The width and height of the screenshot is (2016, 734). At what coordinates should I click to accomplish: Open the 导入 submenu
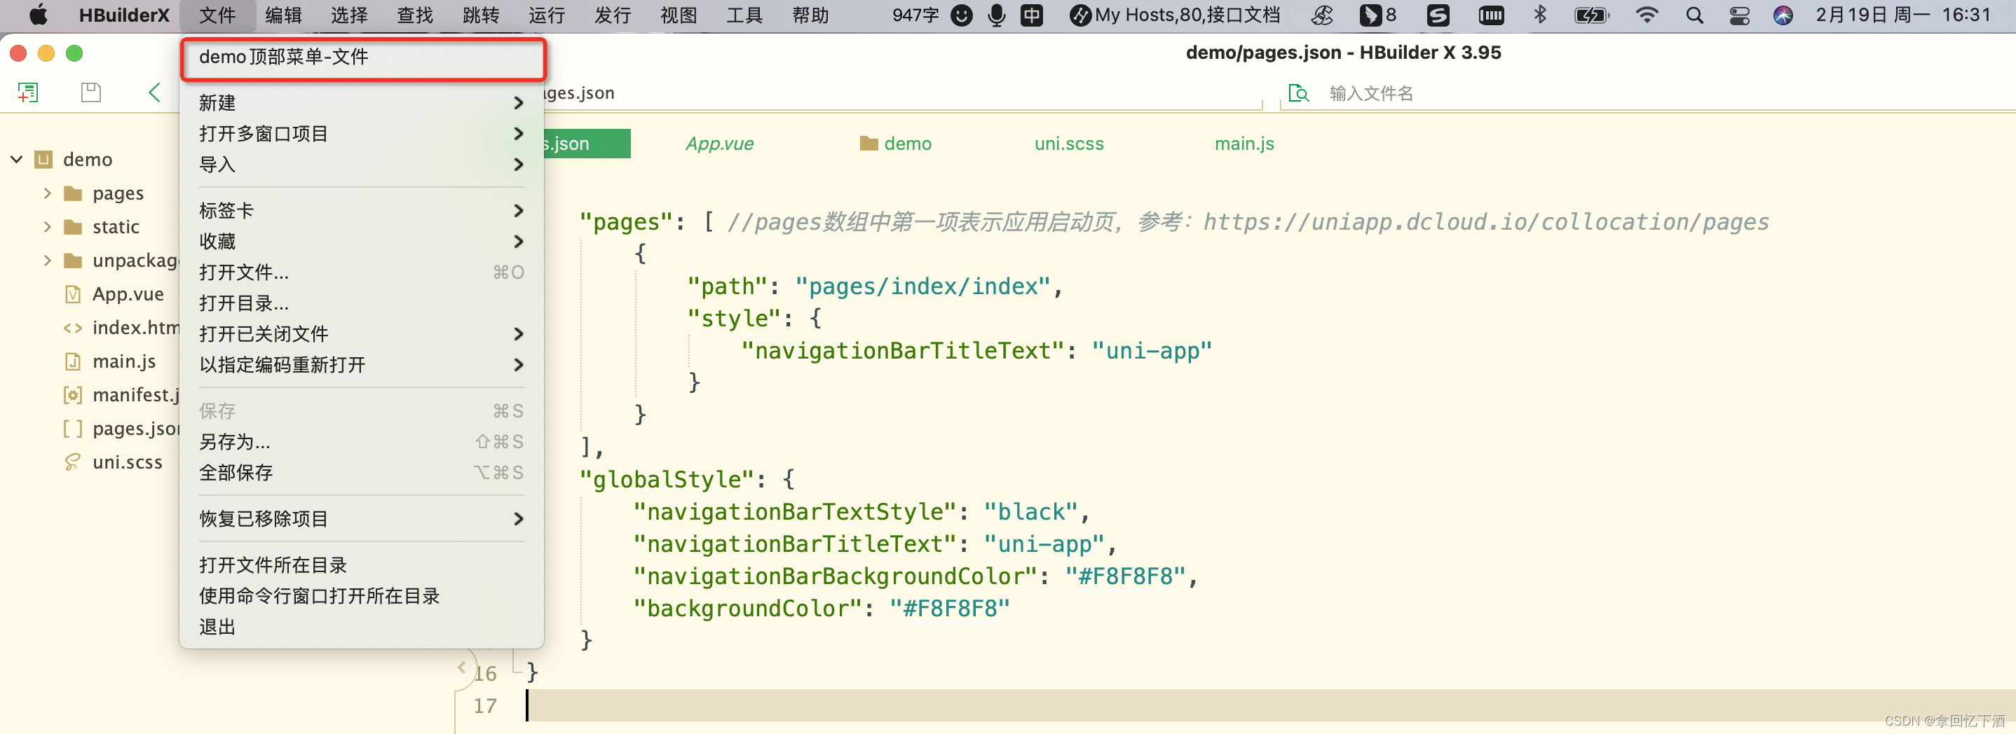tap(362, 164)
